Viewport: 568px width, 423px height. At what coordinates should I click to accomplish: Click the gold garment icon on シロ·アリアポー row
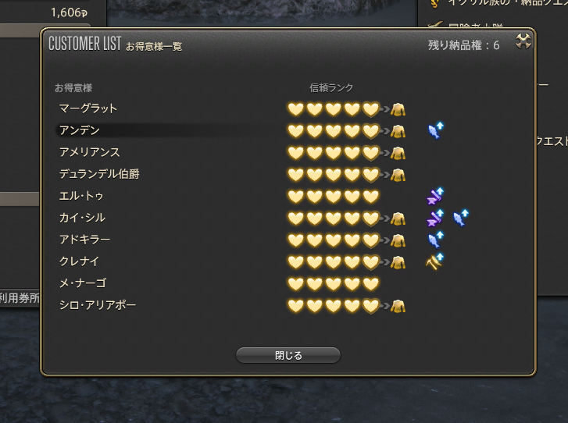pos(398,306)
